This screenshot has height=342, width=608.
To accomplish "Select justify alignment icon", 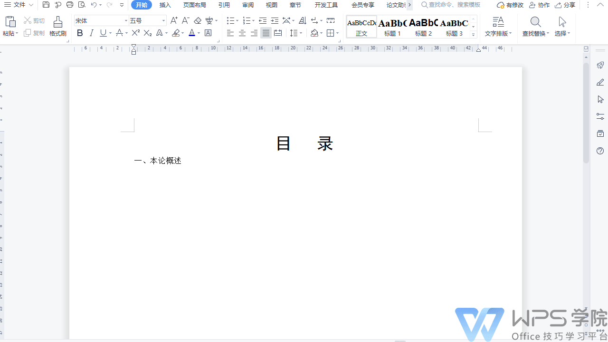I will 266,33.
